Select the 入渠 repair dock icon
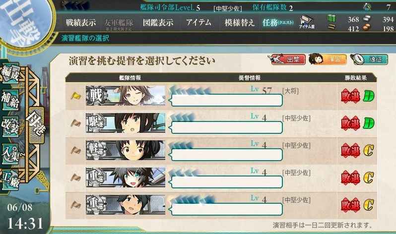 pos(10,154)
